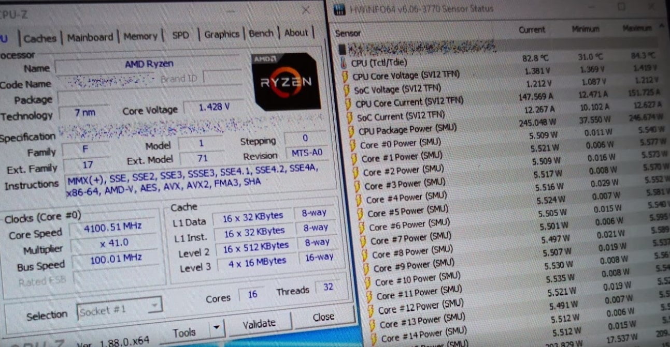Click the Instructions text listing MMX(+), SSE
Screen dimensions: 670x347
[192, 181]
